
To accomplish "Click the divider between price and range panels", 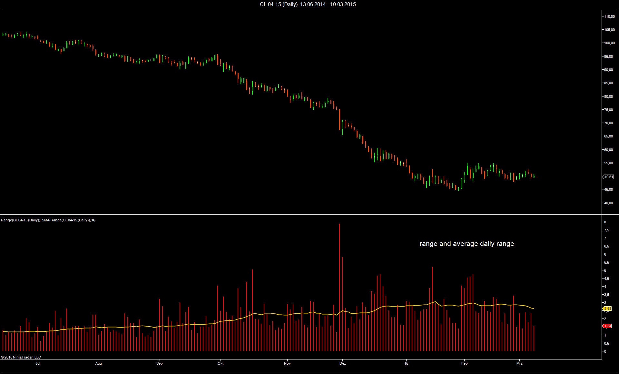I will (300, 214).
